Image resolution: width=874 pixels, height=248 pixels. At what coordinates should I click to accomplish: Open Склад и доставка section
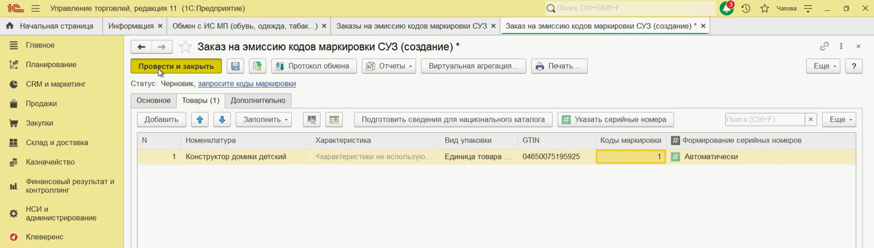(57, 143)
